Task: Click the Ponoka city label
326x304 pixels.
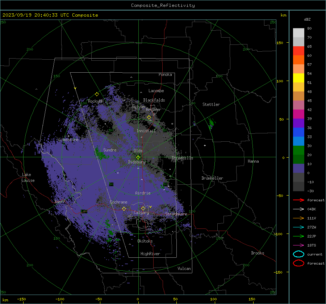Action: pyautogui.click(x=165, y=74)
